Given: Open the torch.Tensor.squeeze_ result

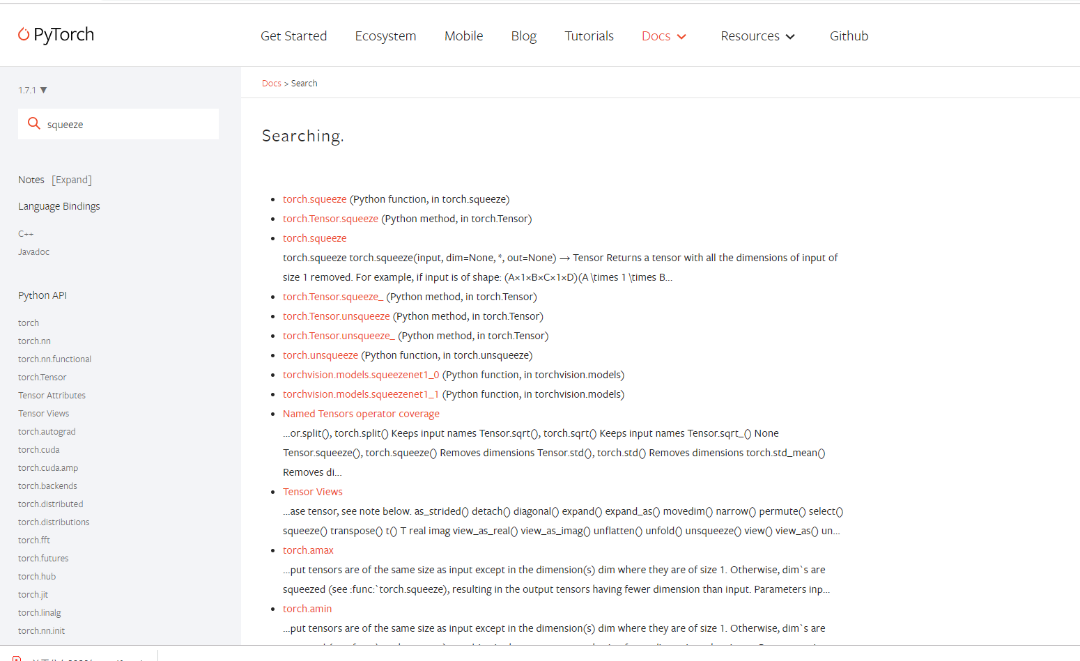Looking at the screenshot, I should [x=333, y=297].
